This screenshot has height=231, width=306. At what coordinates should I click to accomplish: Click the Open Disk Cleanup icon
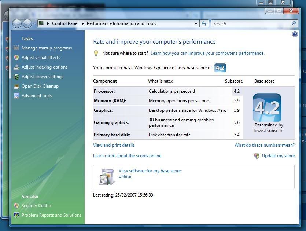pyautogui.click(x=16, y=86)
